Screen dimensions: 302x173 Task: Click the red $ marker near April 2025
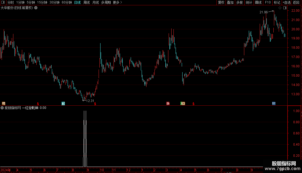point(193,104)
